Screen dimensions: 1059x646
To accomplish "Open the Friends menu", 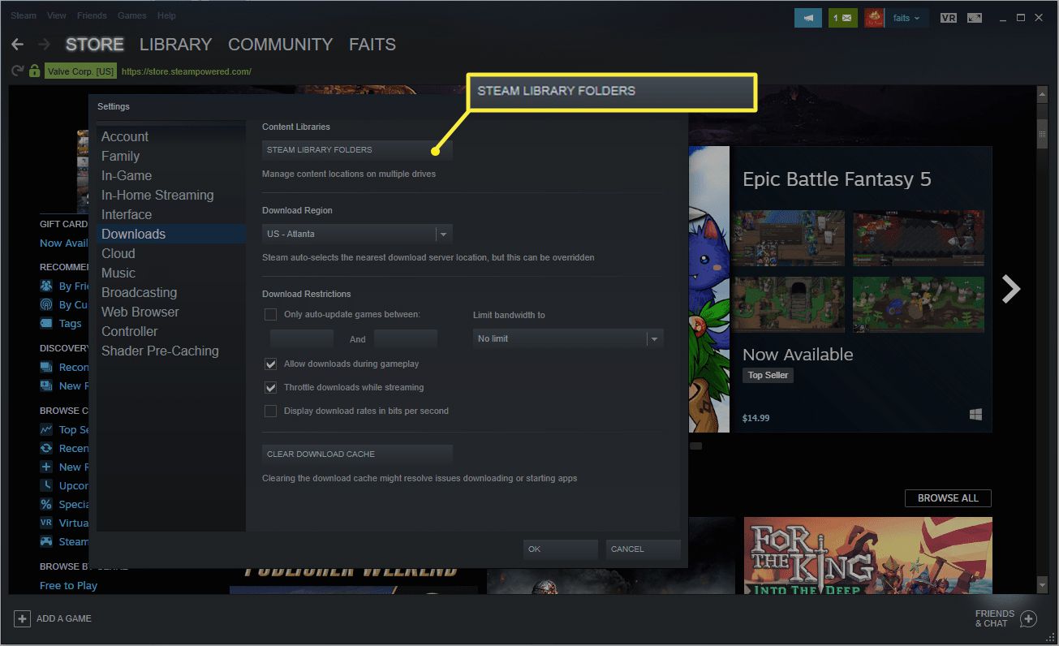I will 92,15.
